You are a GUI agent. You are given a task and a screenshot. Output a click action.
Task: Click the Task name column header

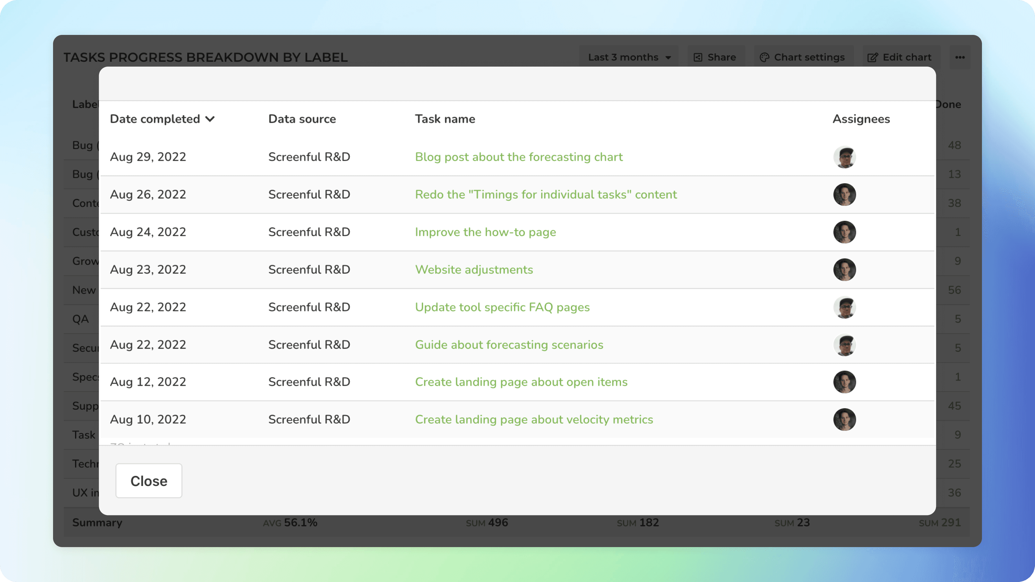pyautogui.click(x=444, y=119)
